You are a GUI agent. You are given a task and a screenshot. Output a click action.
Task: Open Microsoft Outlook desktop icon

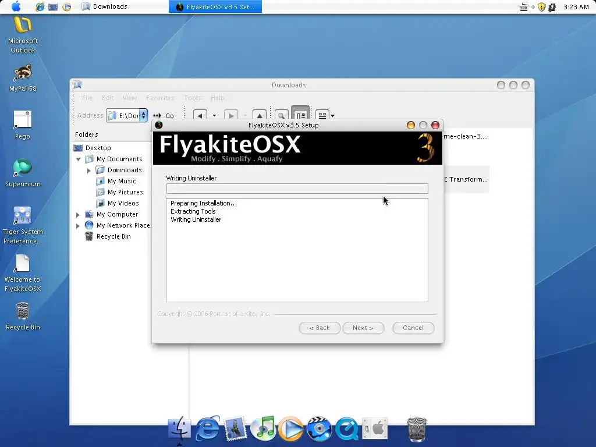(23, 35)
